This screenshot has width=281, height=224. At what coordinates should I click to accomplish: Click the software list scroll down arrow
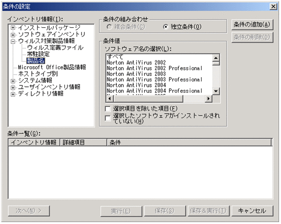(216, 91)
